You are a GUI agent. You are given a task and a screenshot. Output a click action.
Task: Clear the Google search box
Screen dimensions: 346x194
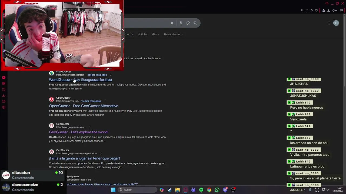172,23
